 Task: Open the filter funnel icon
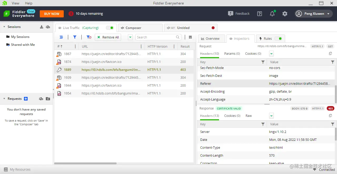click(x=75, y=37)
